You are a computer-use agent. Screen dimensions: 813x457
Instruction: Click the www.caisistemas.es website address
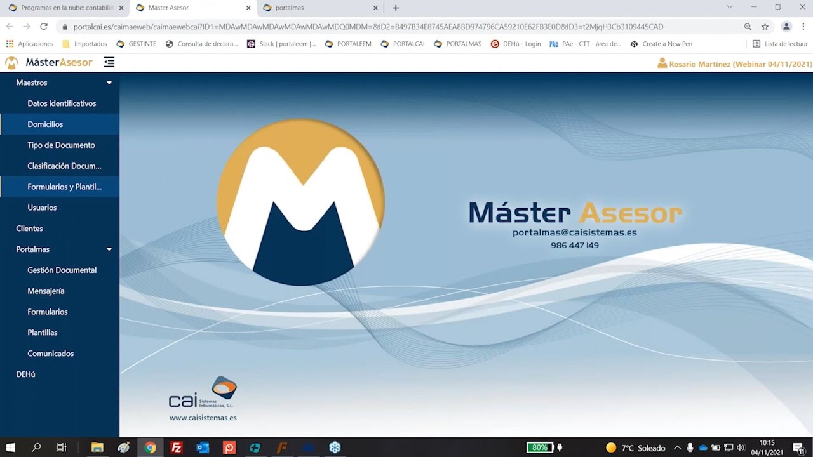203,418
